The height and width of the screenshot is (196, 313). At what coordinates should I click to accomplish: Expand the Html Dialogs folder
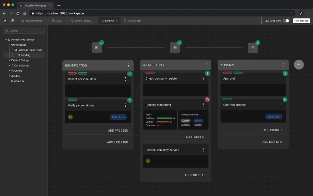click(x=9, y=60)
